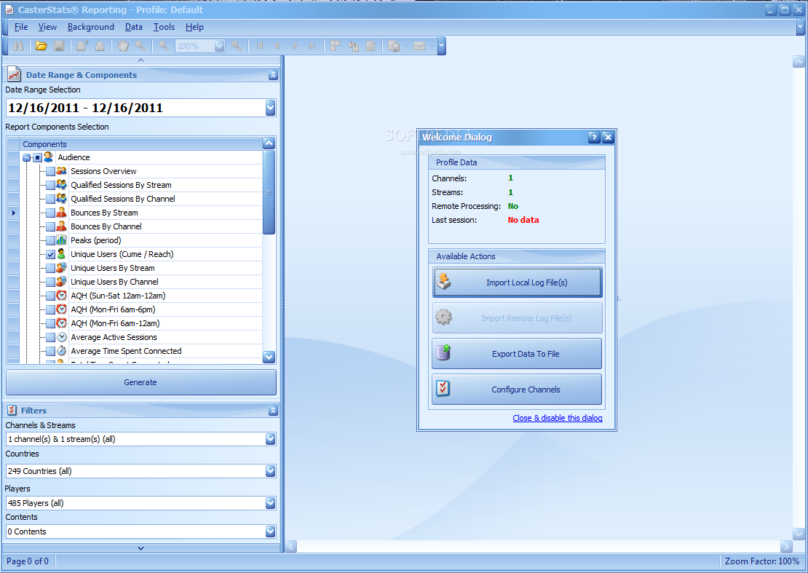The image size is (808, 573).
Task: Click the binoculars search icon in toolbar
Action: point(18,46)
